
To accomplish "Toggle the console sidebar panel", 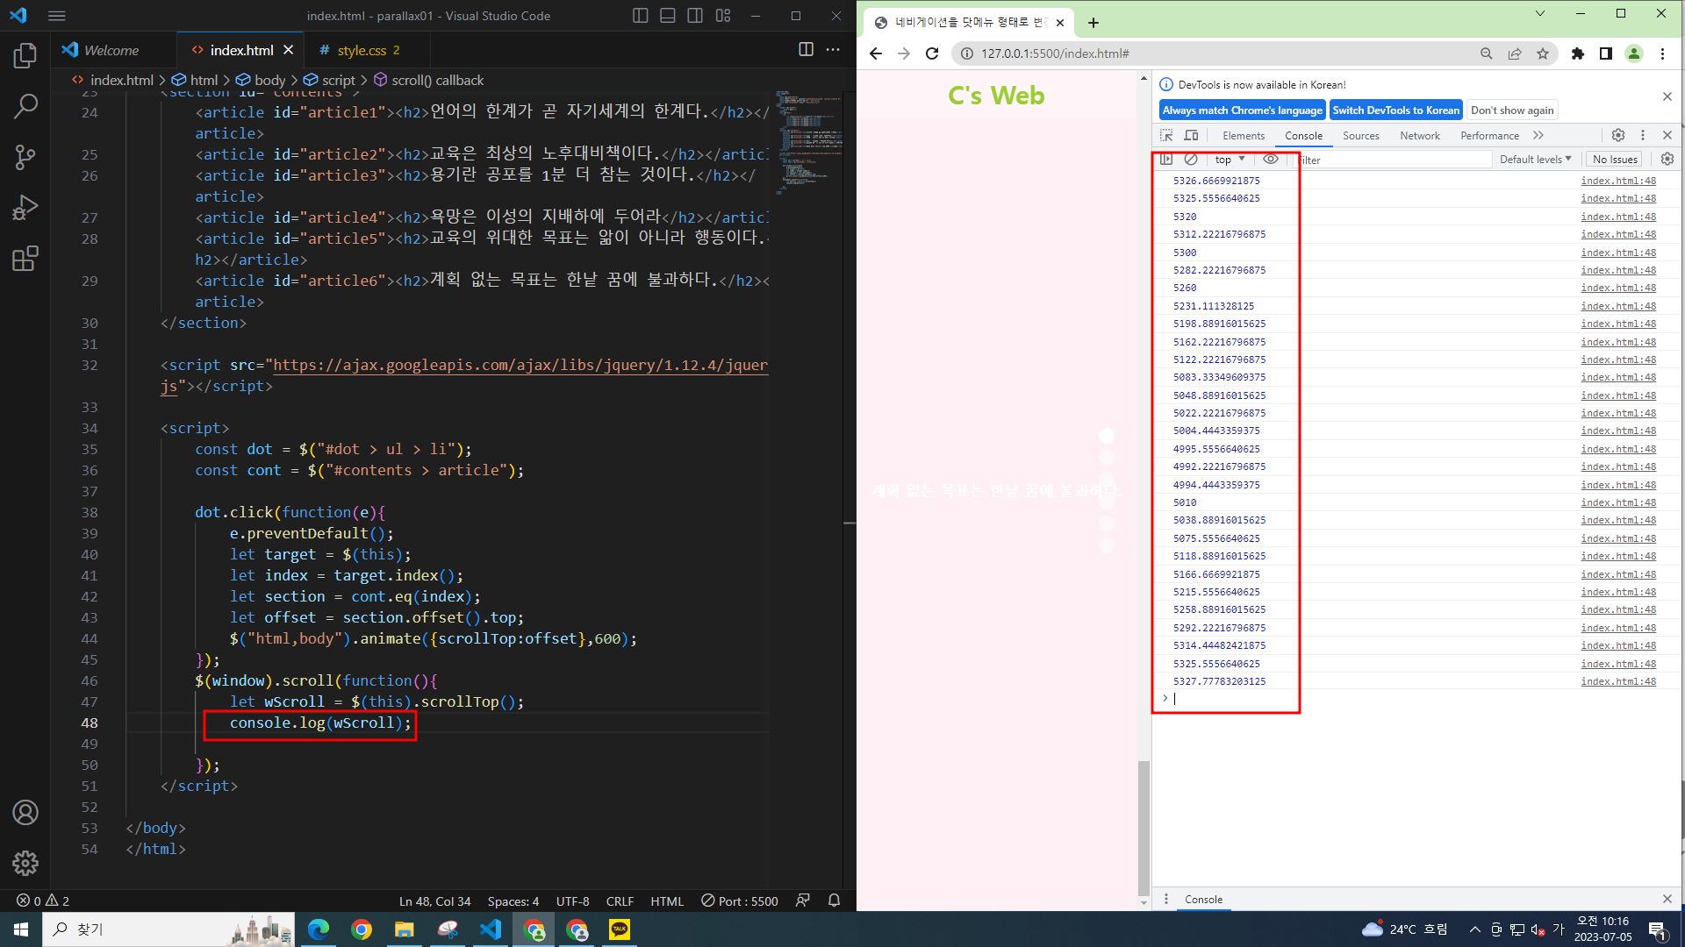I will pos(1166,160).
